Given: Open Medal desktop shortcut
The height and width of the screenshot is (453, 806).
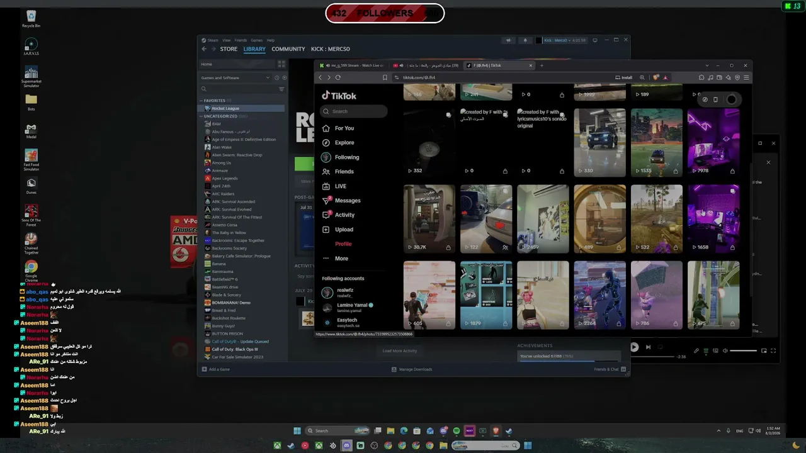Looking at the screenshot, I should (x=31, y=131).
